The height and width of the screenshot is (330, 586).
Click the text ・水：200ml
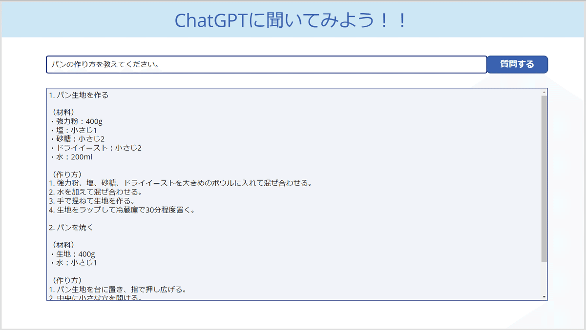coord(71,157)
